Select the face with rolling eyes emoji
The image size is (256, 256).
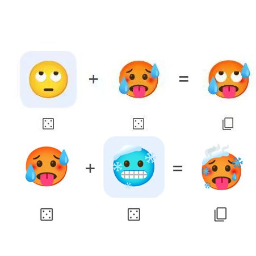click(48, 79)
